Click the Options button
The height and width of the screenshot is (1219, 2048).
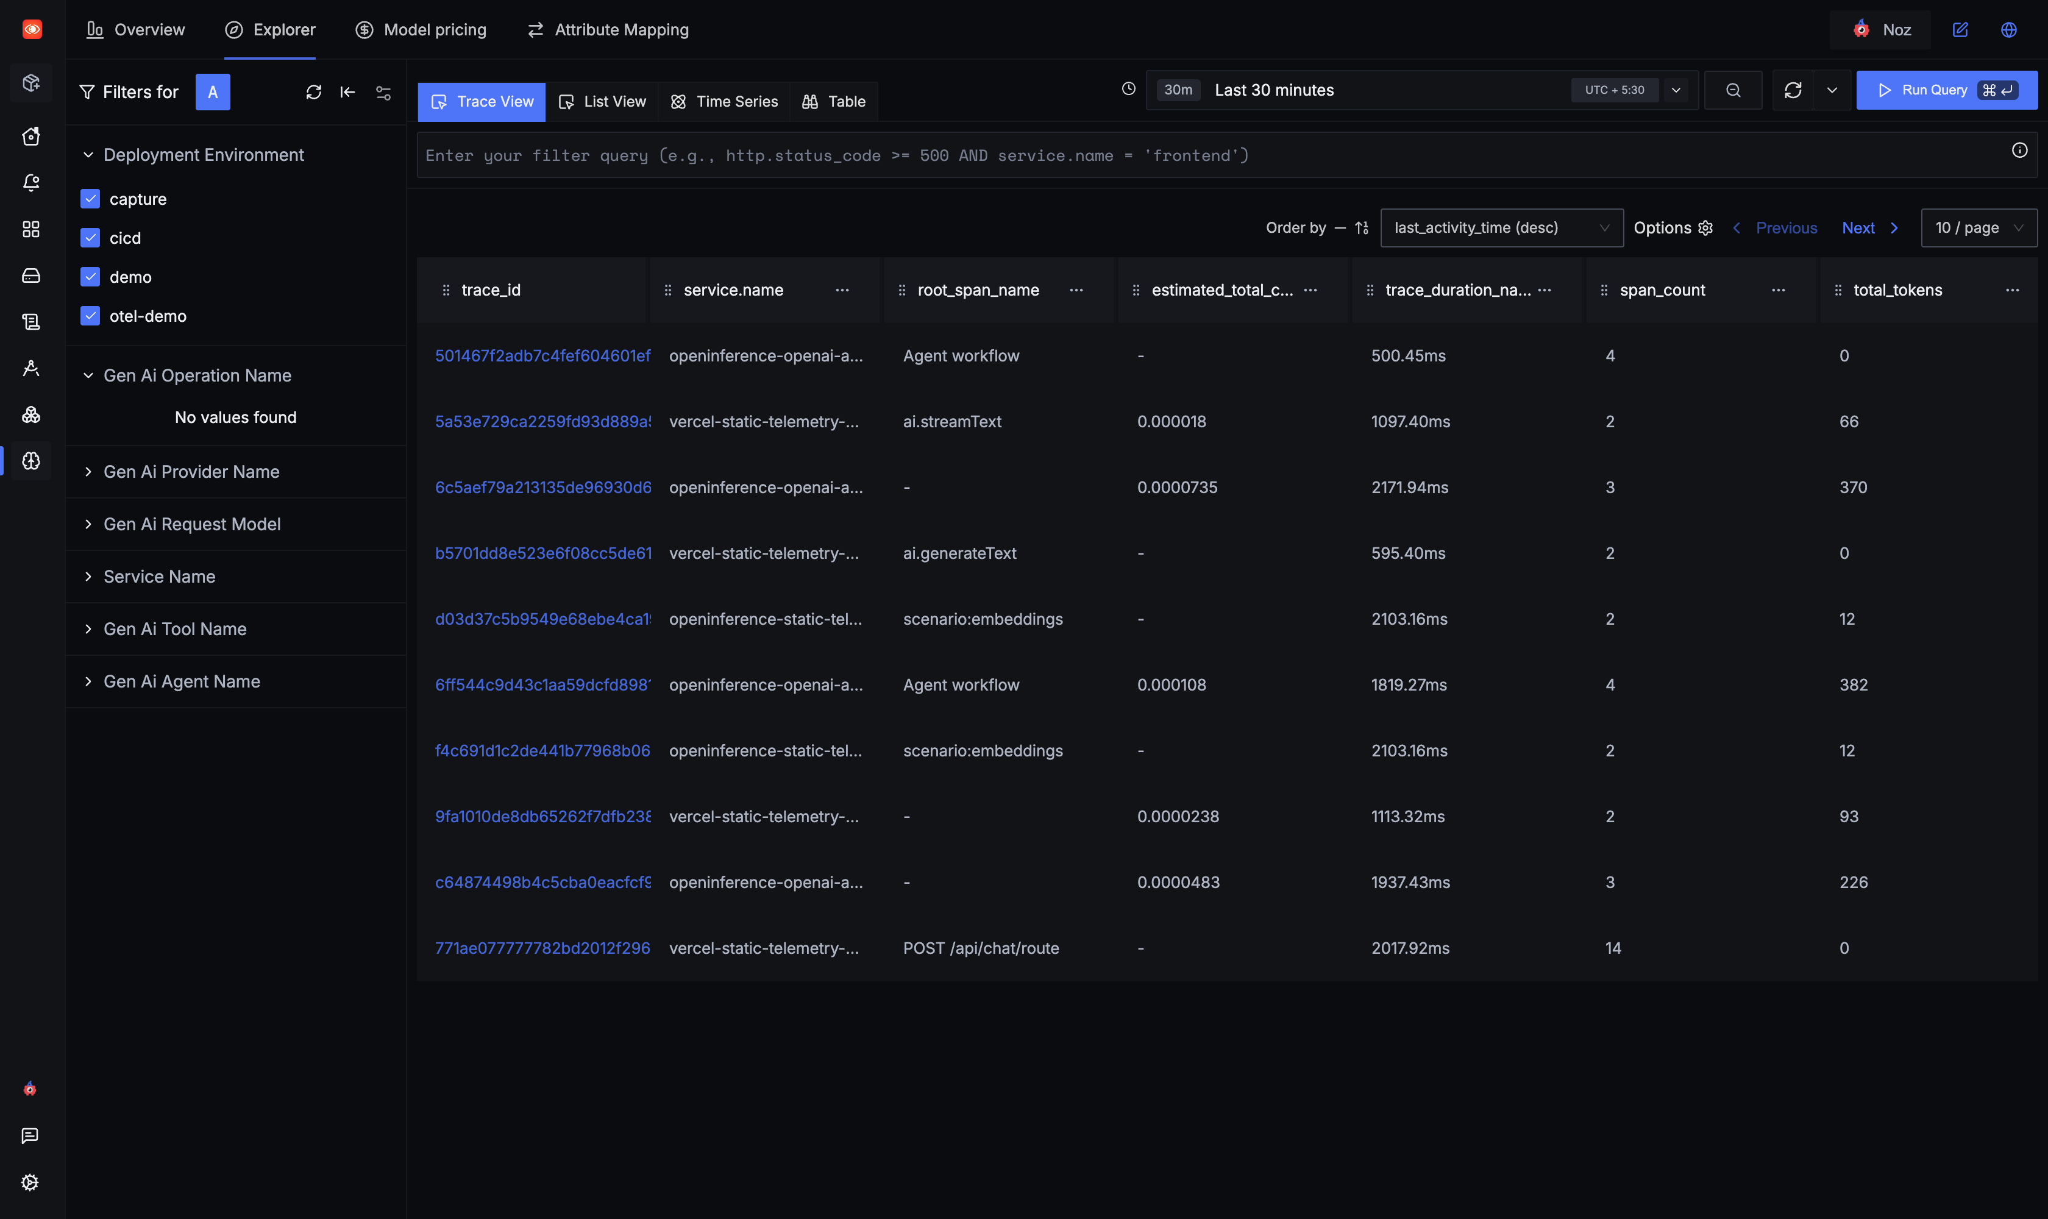(1673, 227)
